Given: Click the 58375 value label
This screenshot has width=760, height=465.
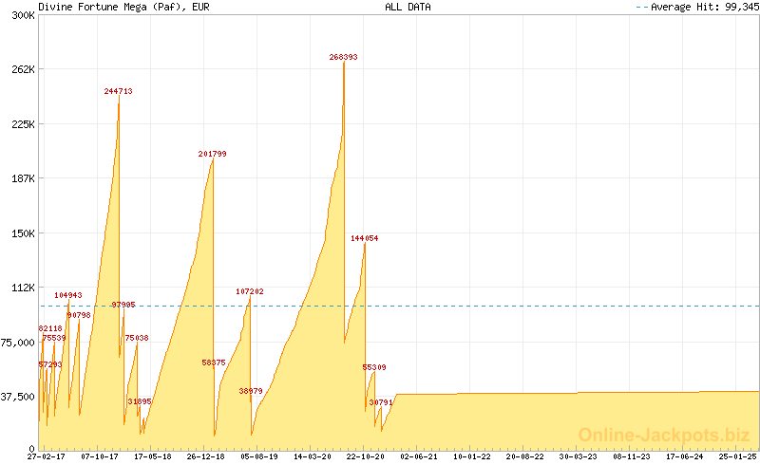Looking at the screenshot, I should pos(214,363).
